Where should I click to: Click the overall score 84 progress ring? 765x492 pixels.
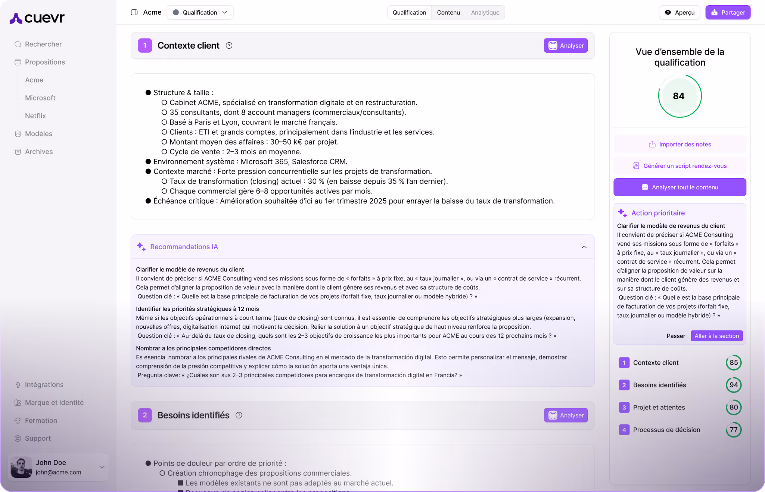679,96
